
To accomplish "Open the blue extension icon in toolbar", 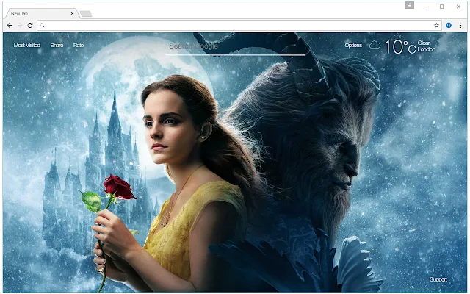I will (449, 26).
